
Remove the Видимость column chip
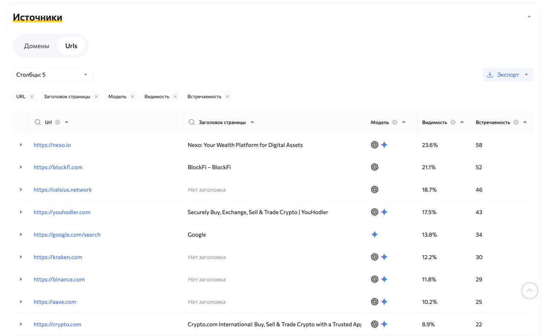175,97
